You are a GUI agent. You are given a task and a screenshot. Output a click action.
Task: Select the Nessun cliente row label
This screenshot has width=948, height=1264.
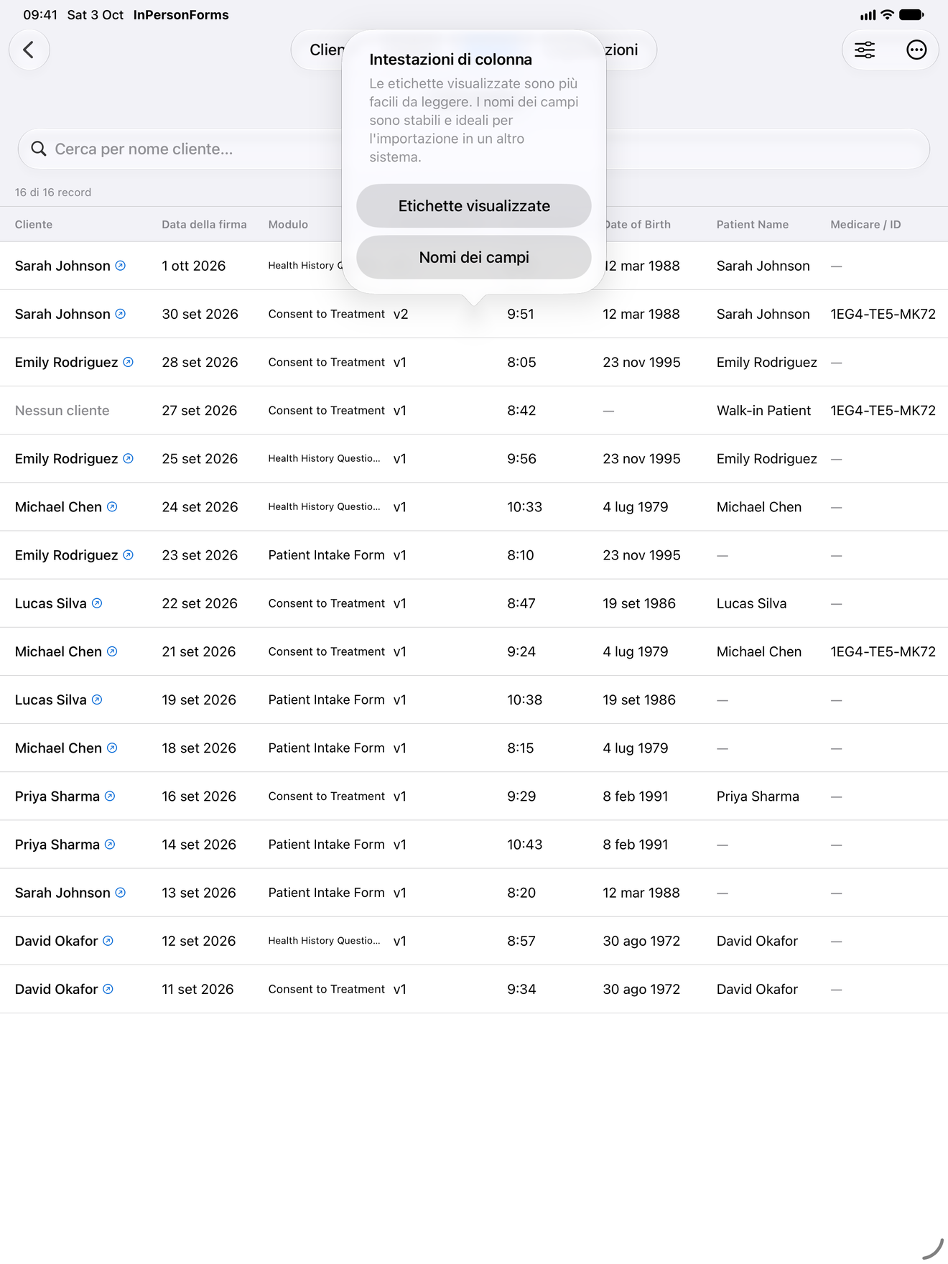point(62,411)
